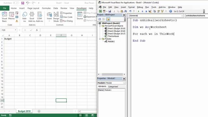Open the (General) object dropdown
Image resolution: width=208 pixels, height=117 pixels.
click(x=182, y=16)
